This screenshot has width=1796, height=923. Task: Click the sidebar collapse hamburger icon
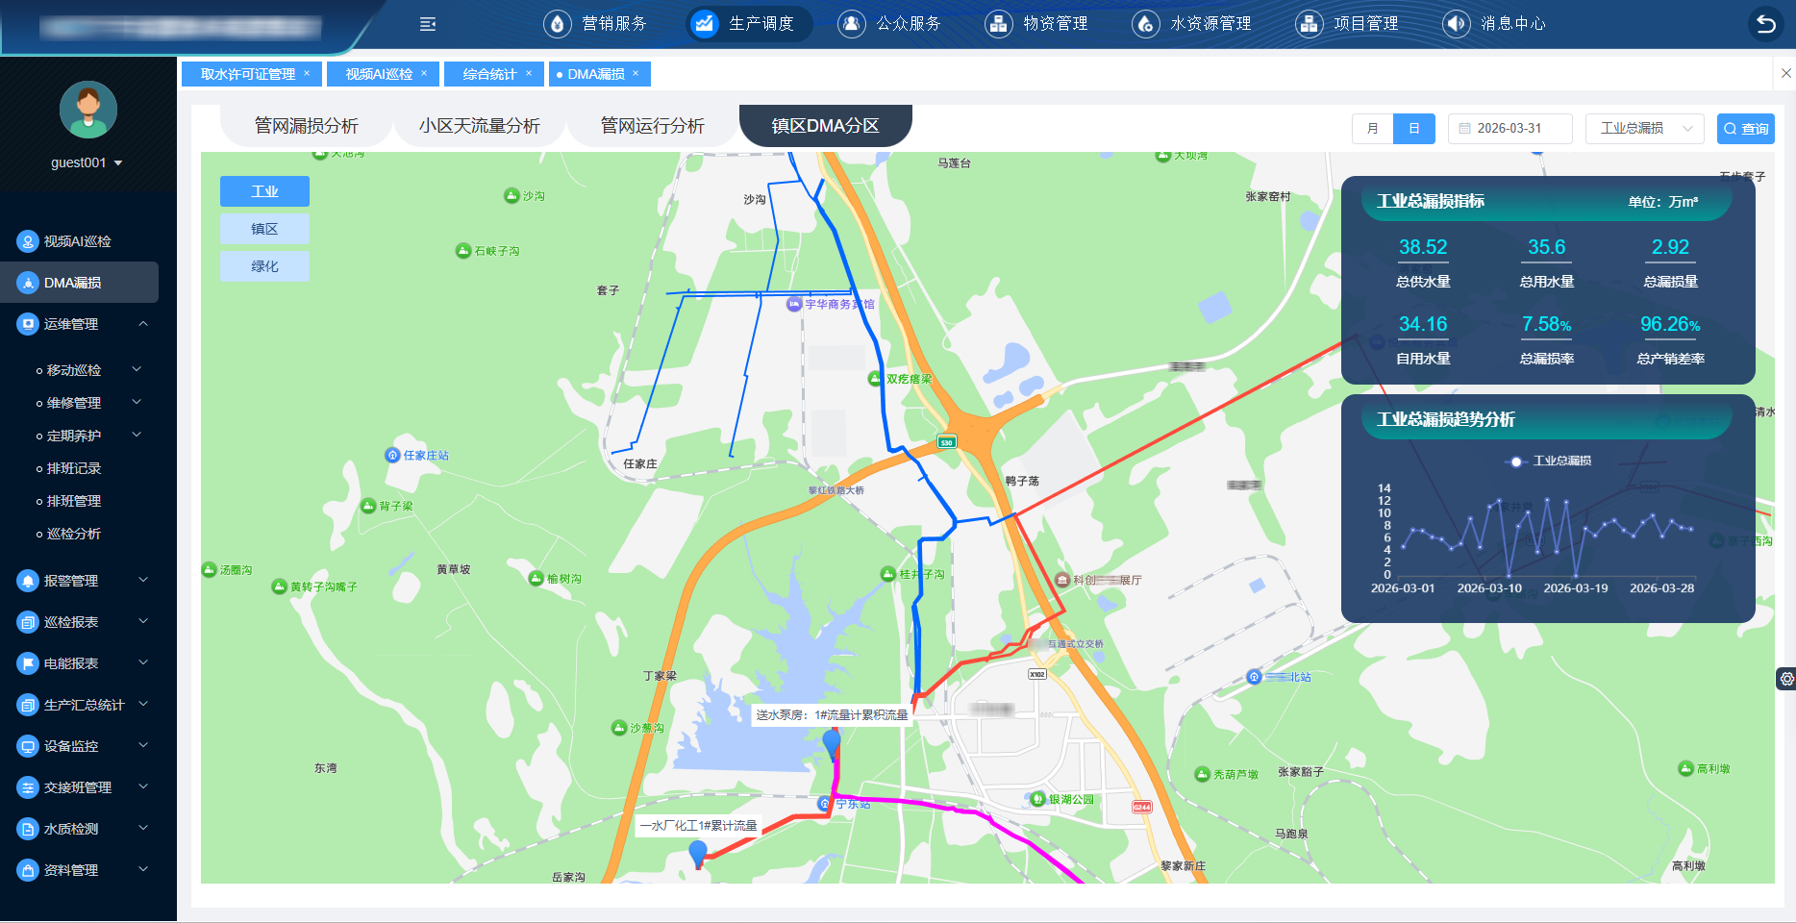[x=428, y=24]
